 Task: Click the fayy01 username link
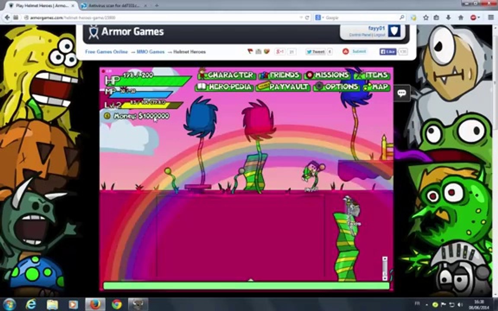pyautogui.click(x=377, y=28)
